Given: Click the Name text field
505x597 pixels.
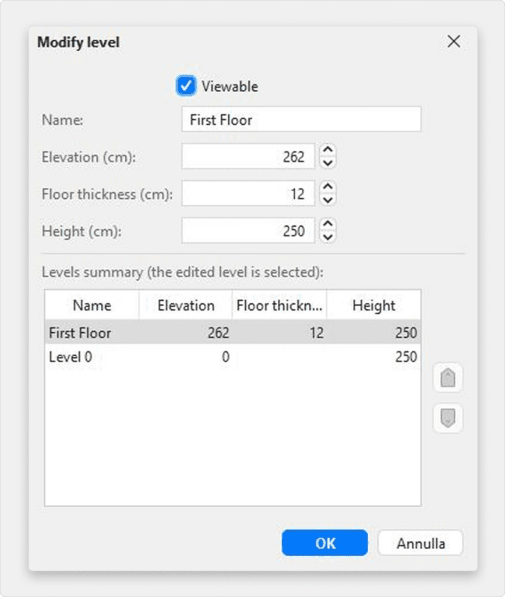Looking at the screenshot, I should 301,120.
